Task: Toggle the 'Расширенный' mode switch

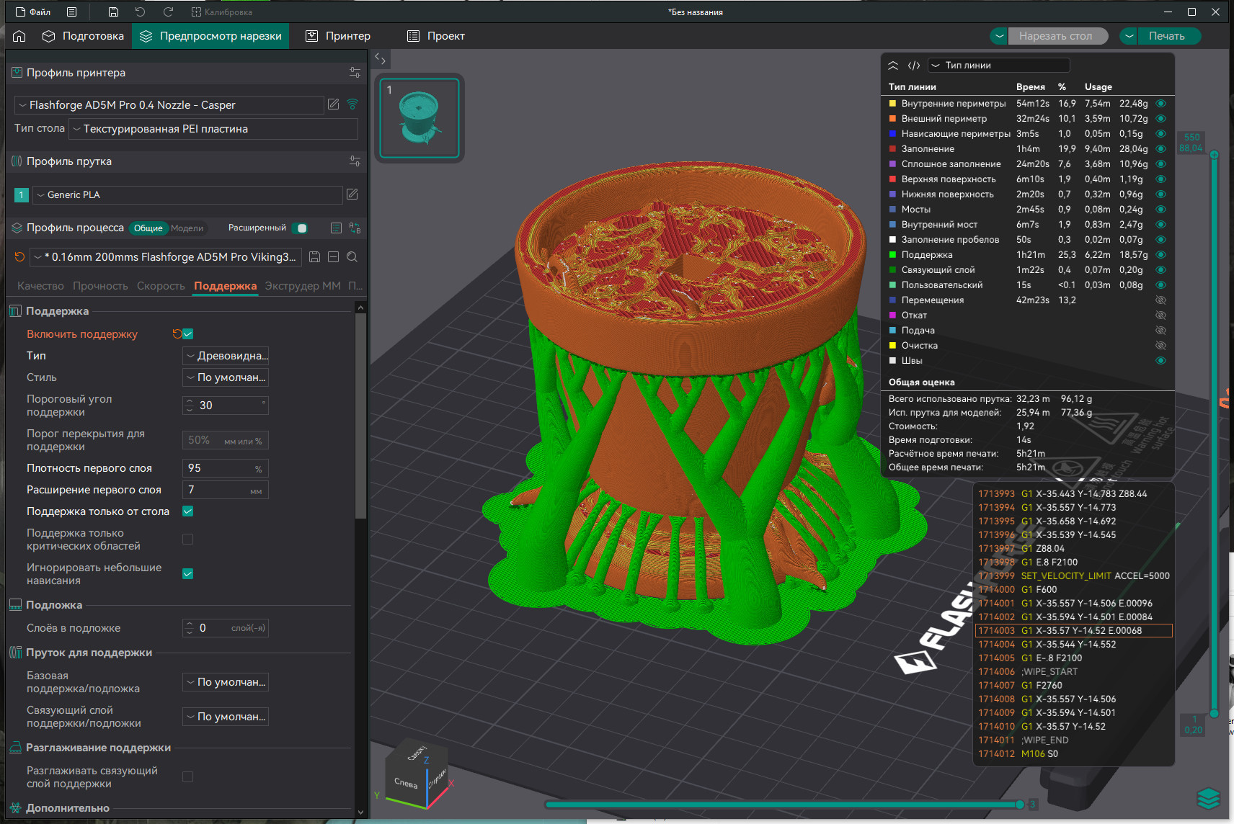Action: click(x=301, y=228)
